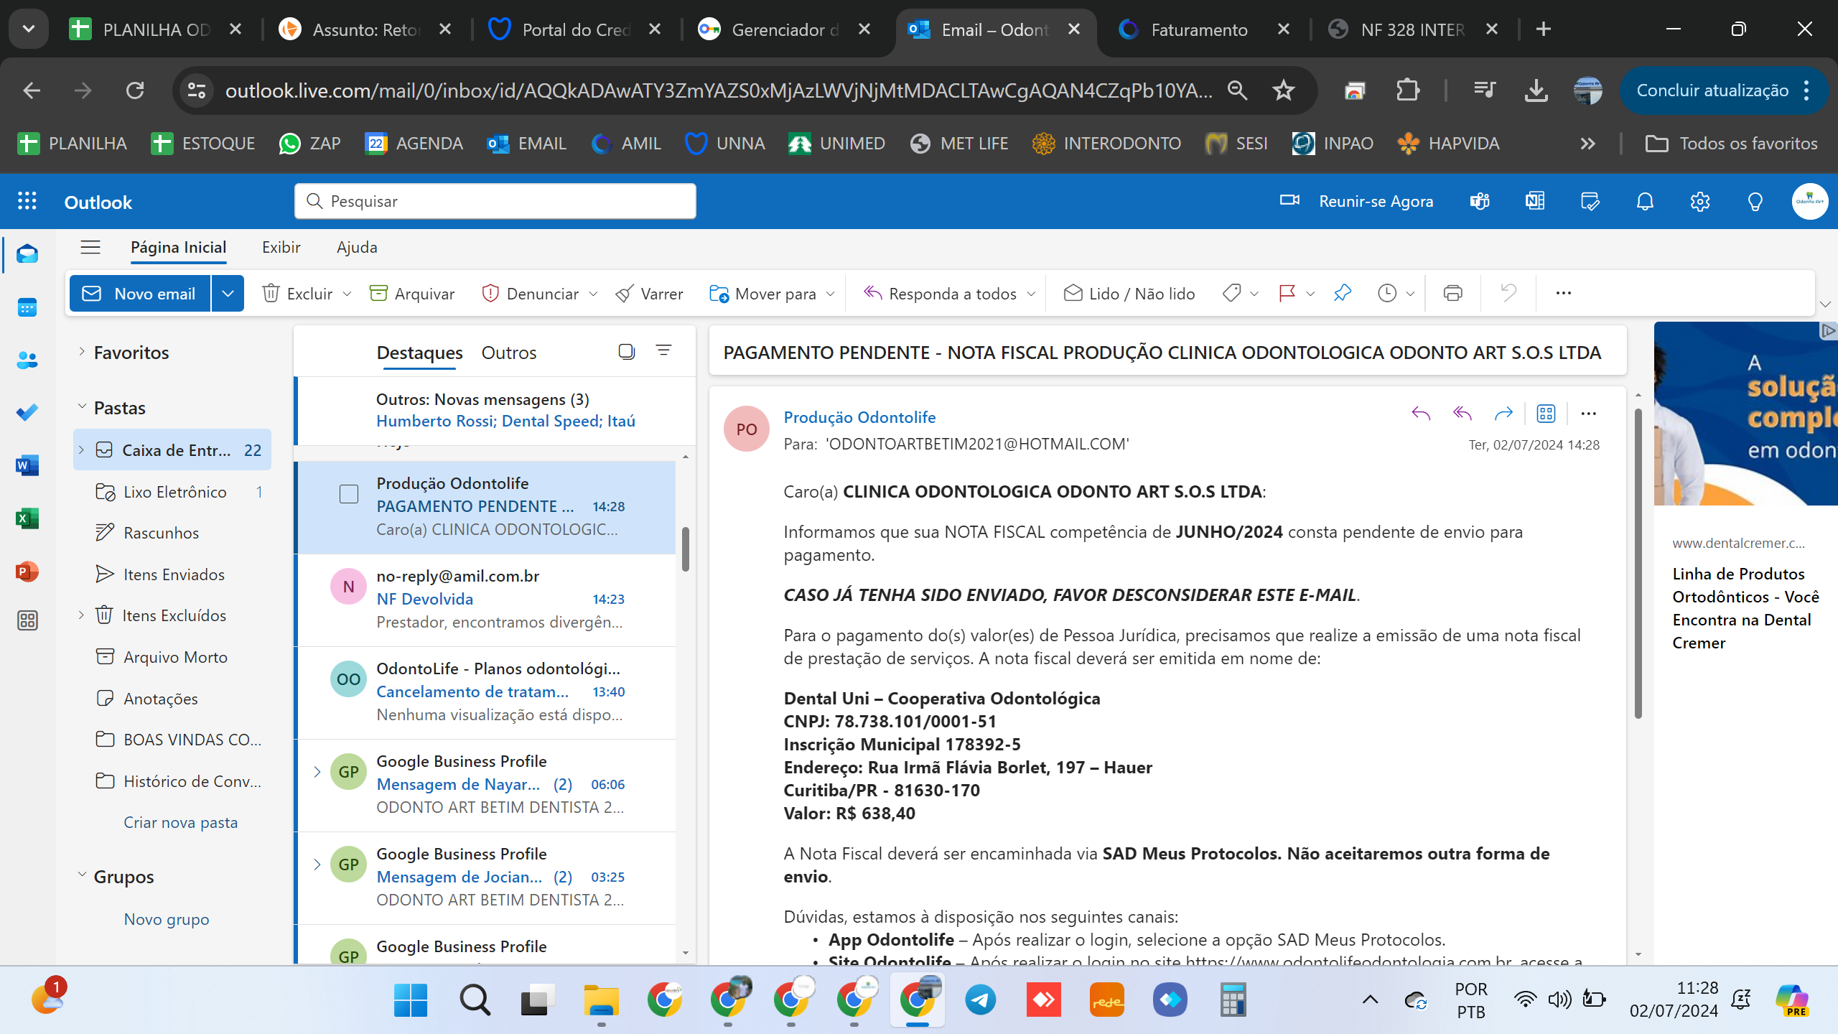Click Filter icon above message list
Viewport: 1838px width, 1034px height.
pos(663,350)
